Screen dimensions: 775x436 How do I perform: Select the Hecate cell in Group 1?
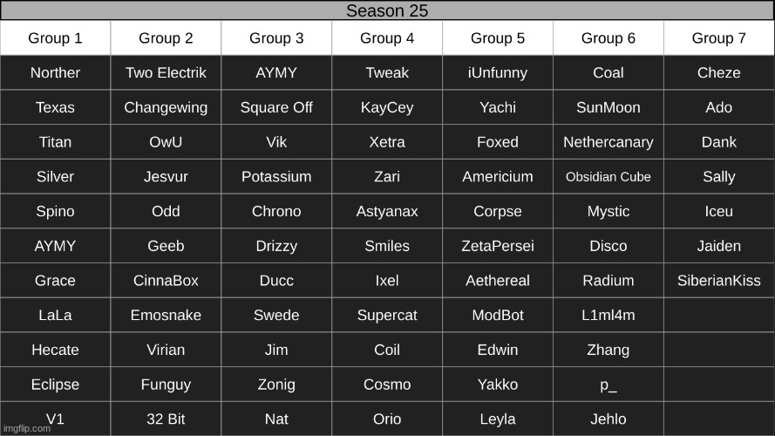tap(56, 350)
